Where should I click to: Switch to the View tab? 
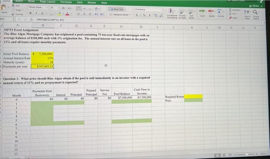coord(104,3)
